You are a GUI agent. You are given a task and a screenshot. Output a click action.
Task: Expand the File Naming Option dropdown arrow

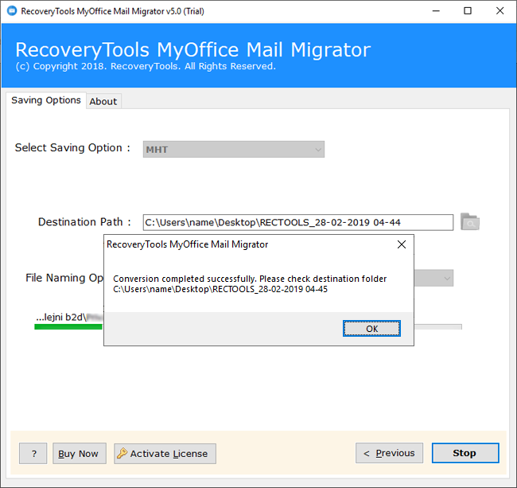click(x=447, y=278)
